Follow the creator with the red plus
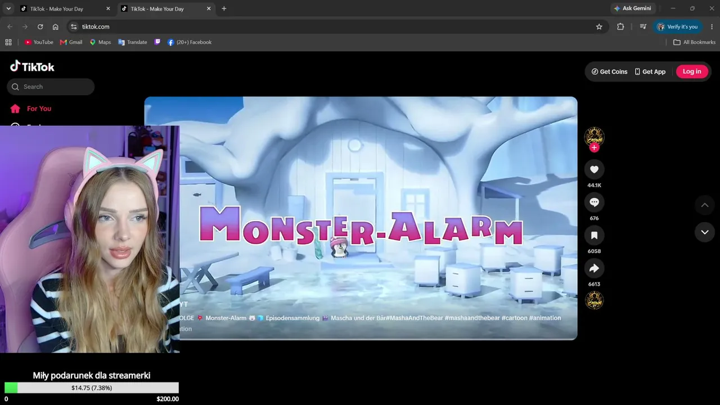The height and width of the screenshot is (405, 720). (x=594, y=147)
